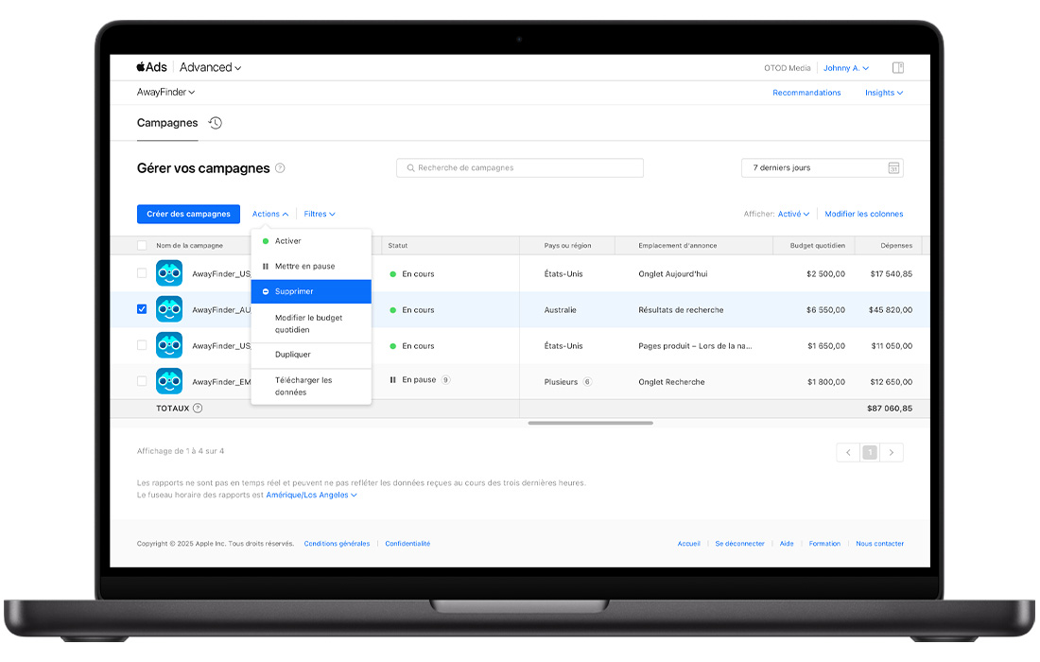This screenshot has height=662, width=1040.
Task: Open the Insights dropdown menu
Action: 883,93
